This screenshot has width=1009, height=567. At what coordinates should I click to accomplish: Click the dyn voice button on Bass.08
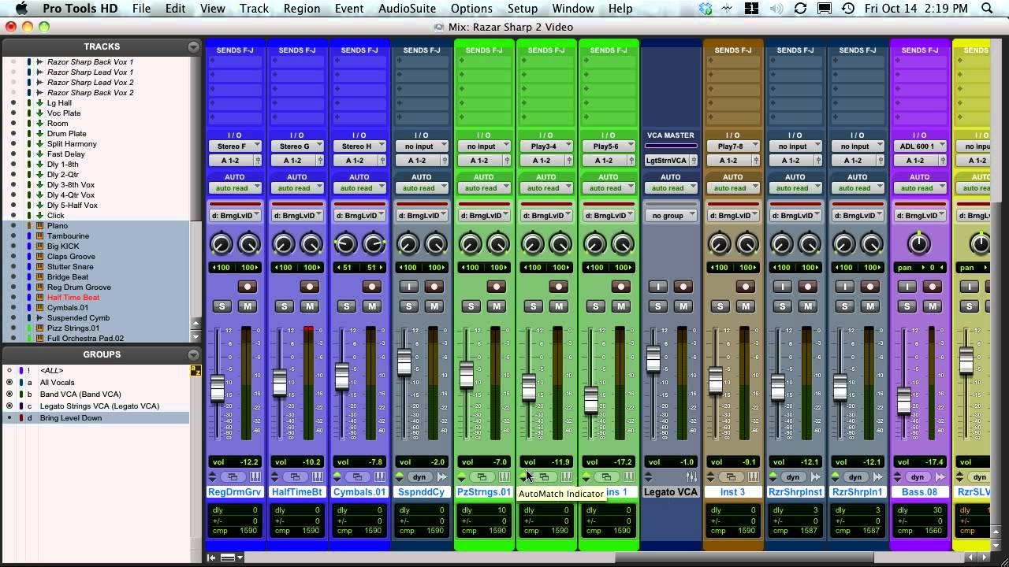[918, 477]
